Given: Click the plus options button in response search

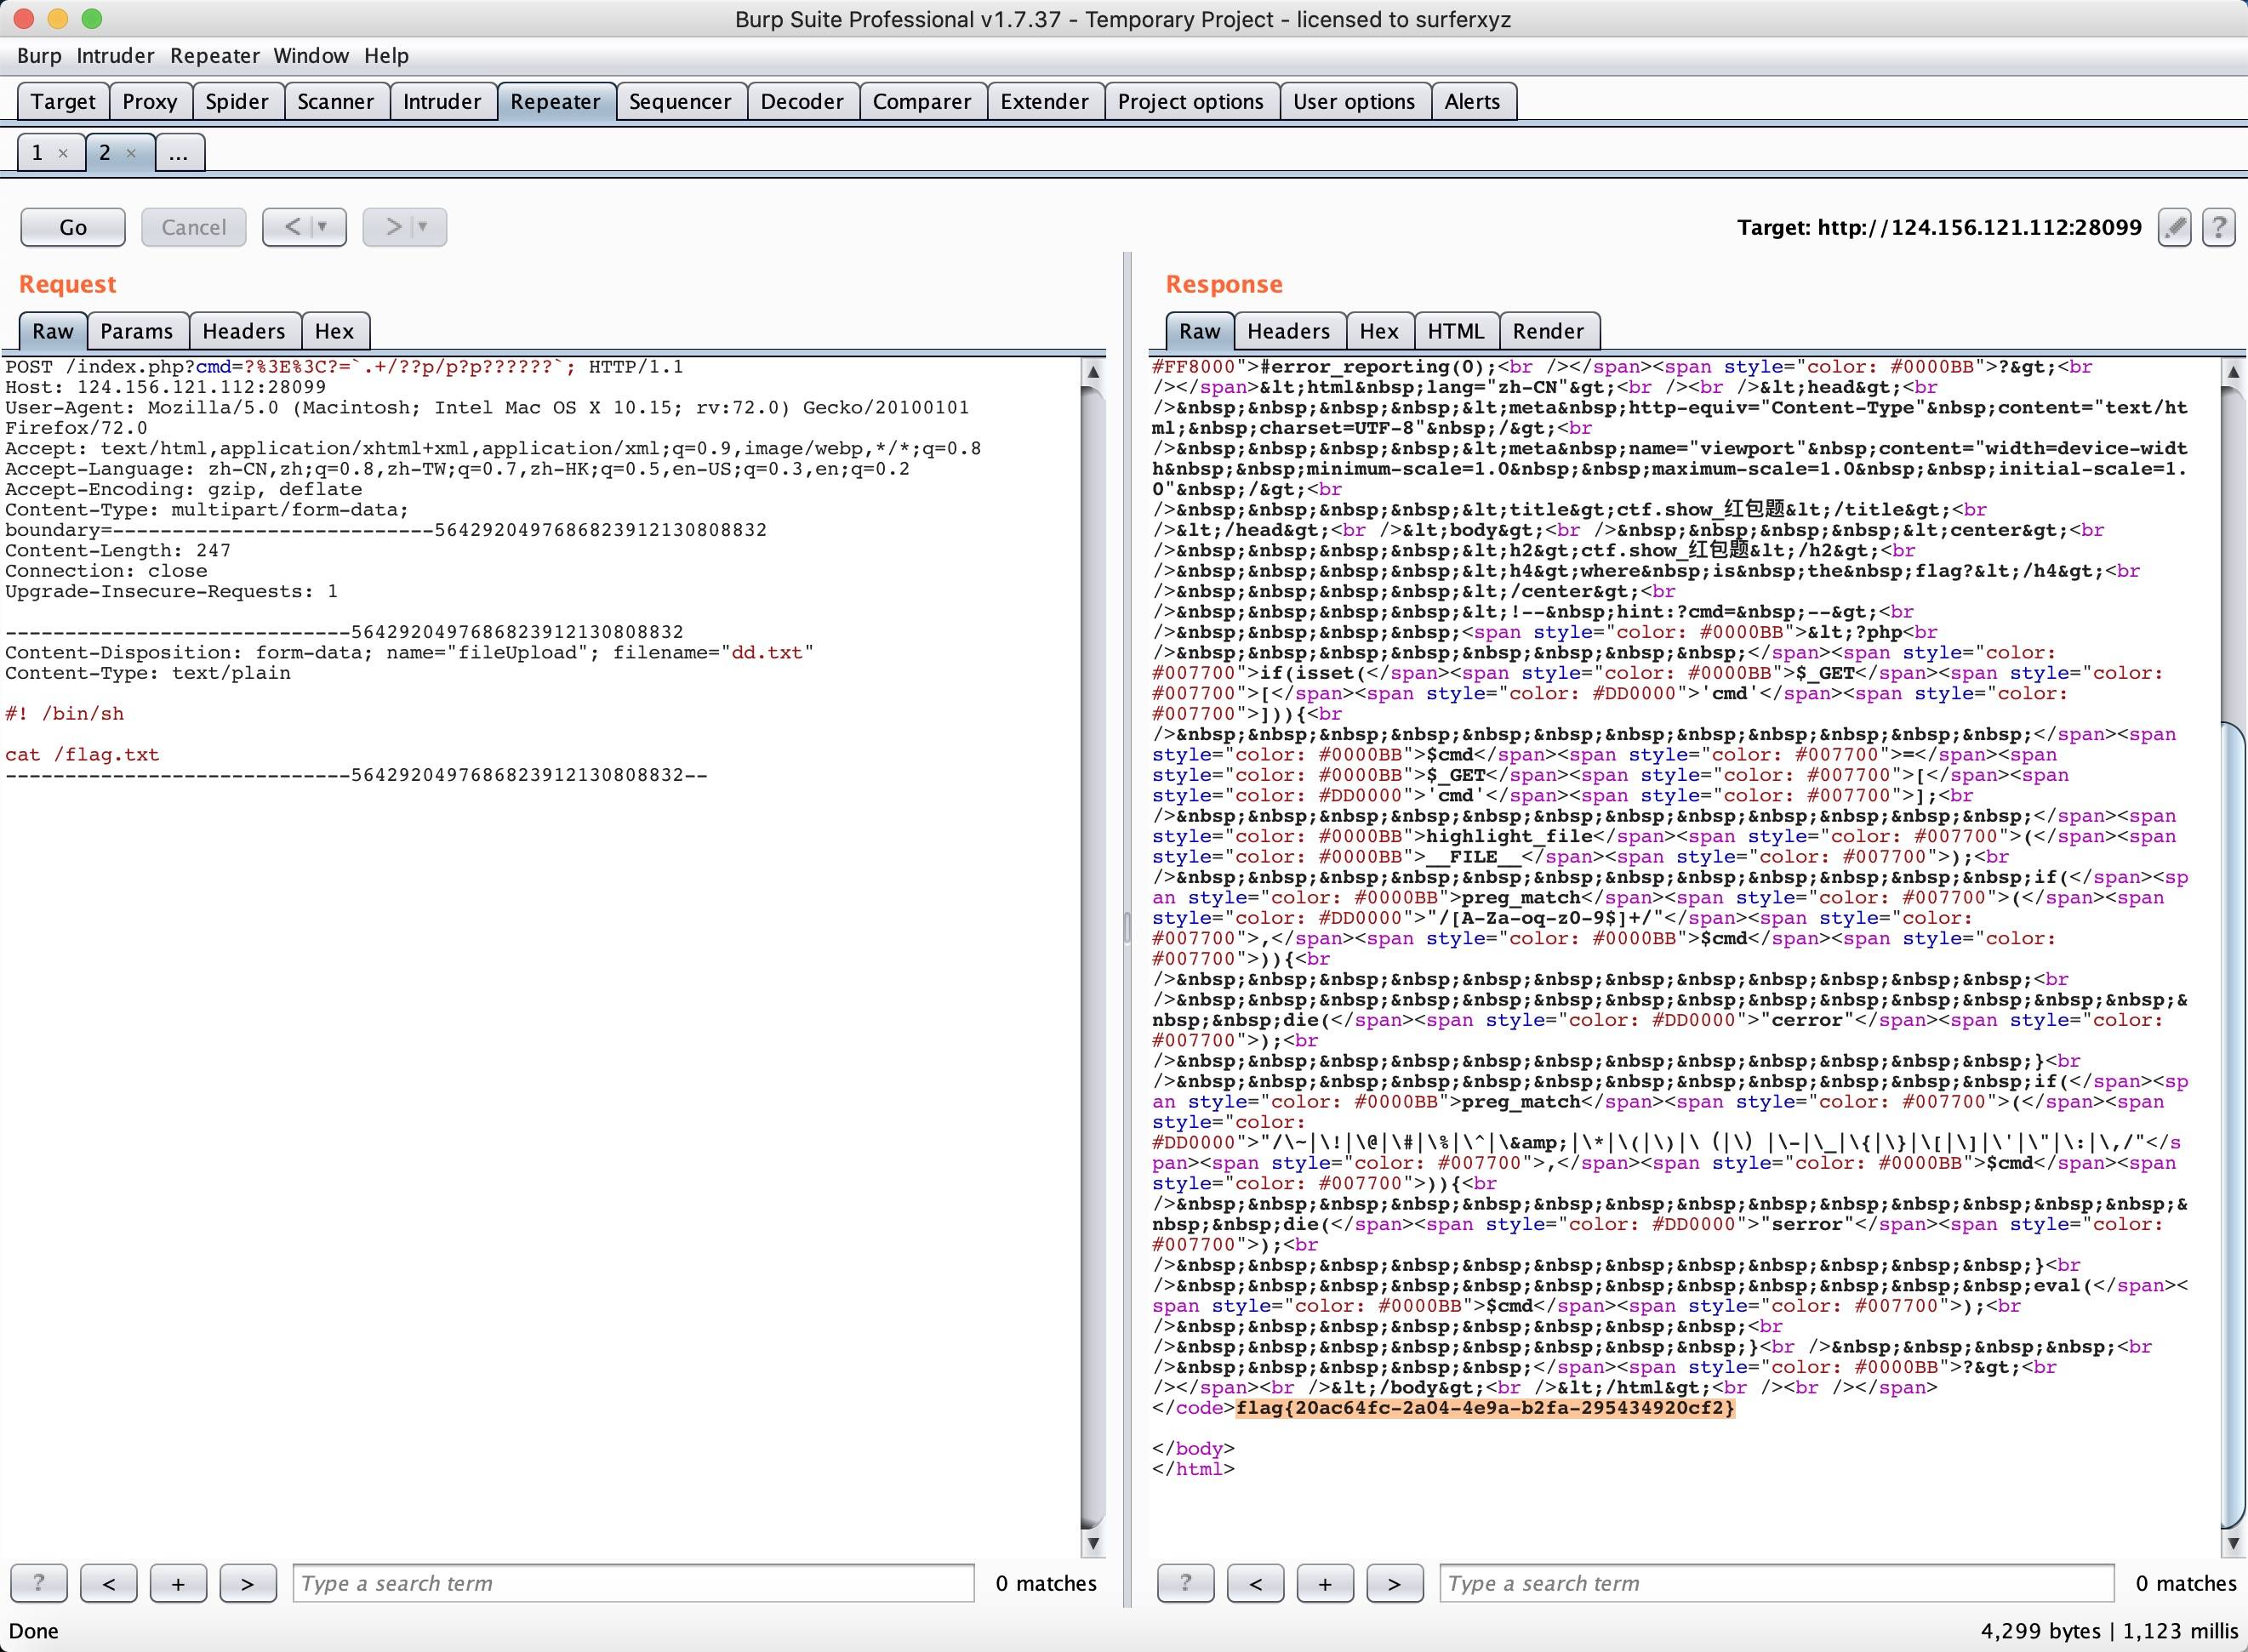Looking at the screenshot, I should pos(1324,1583).
